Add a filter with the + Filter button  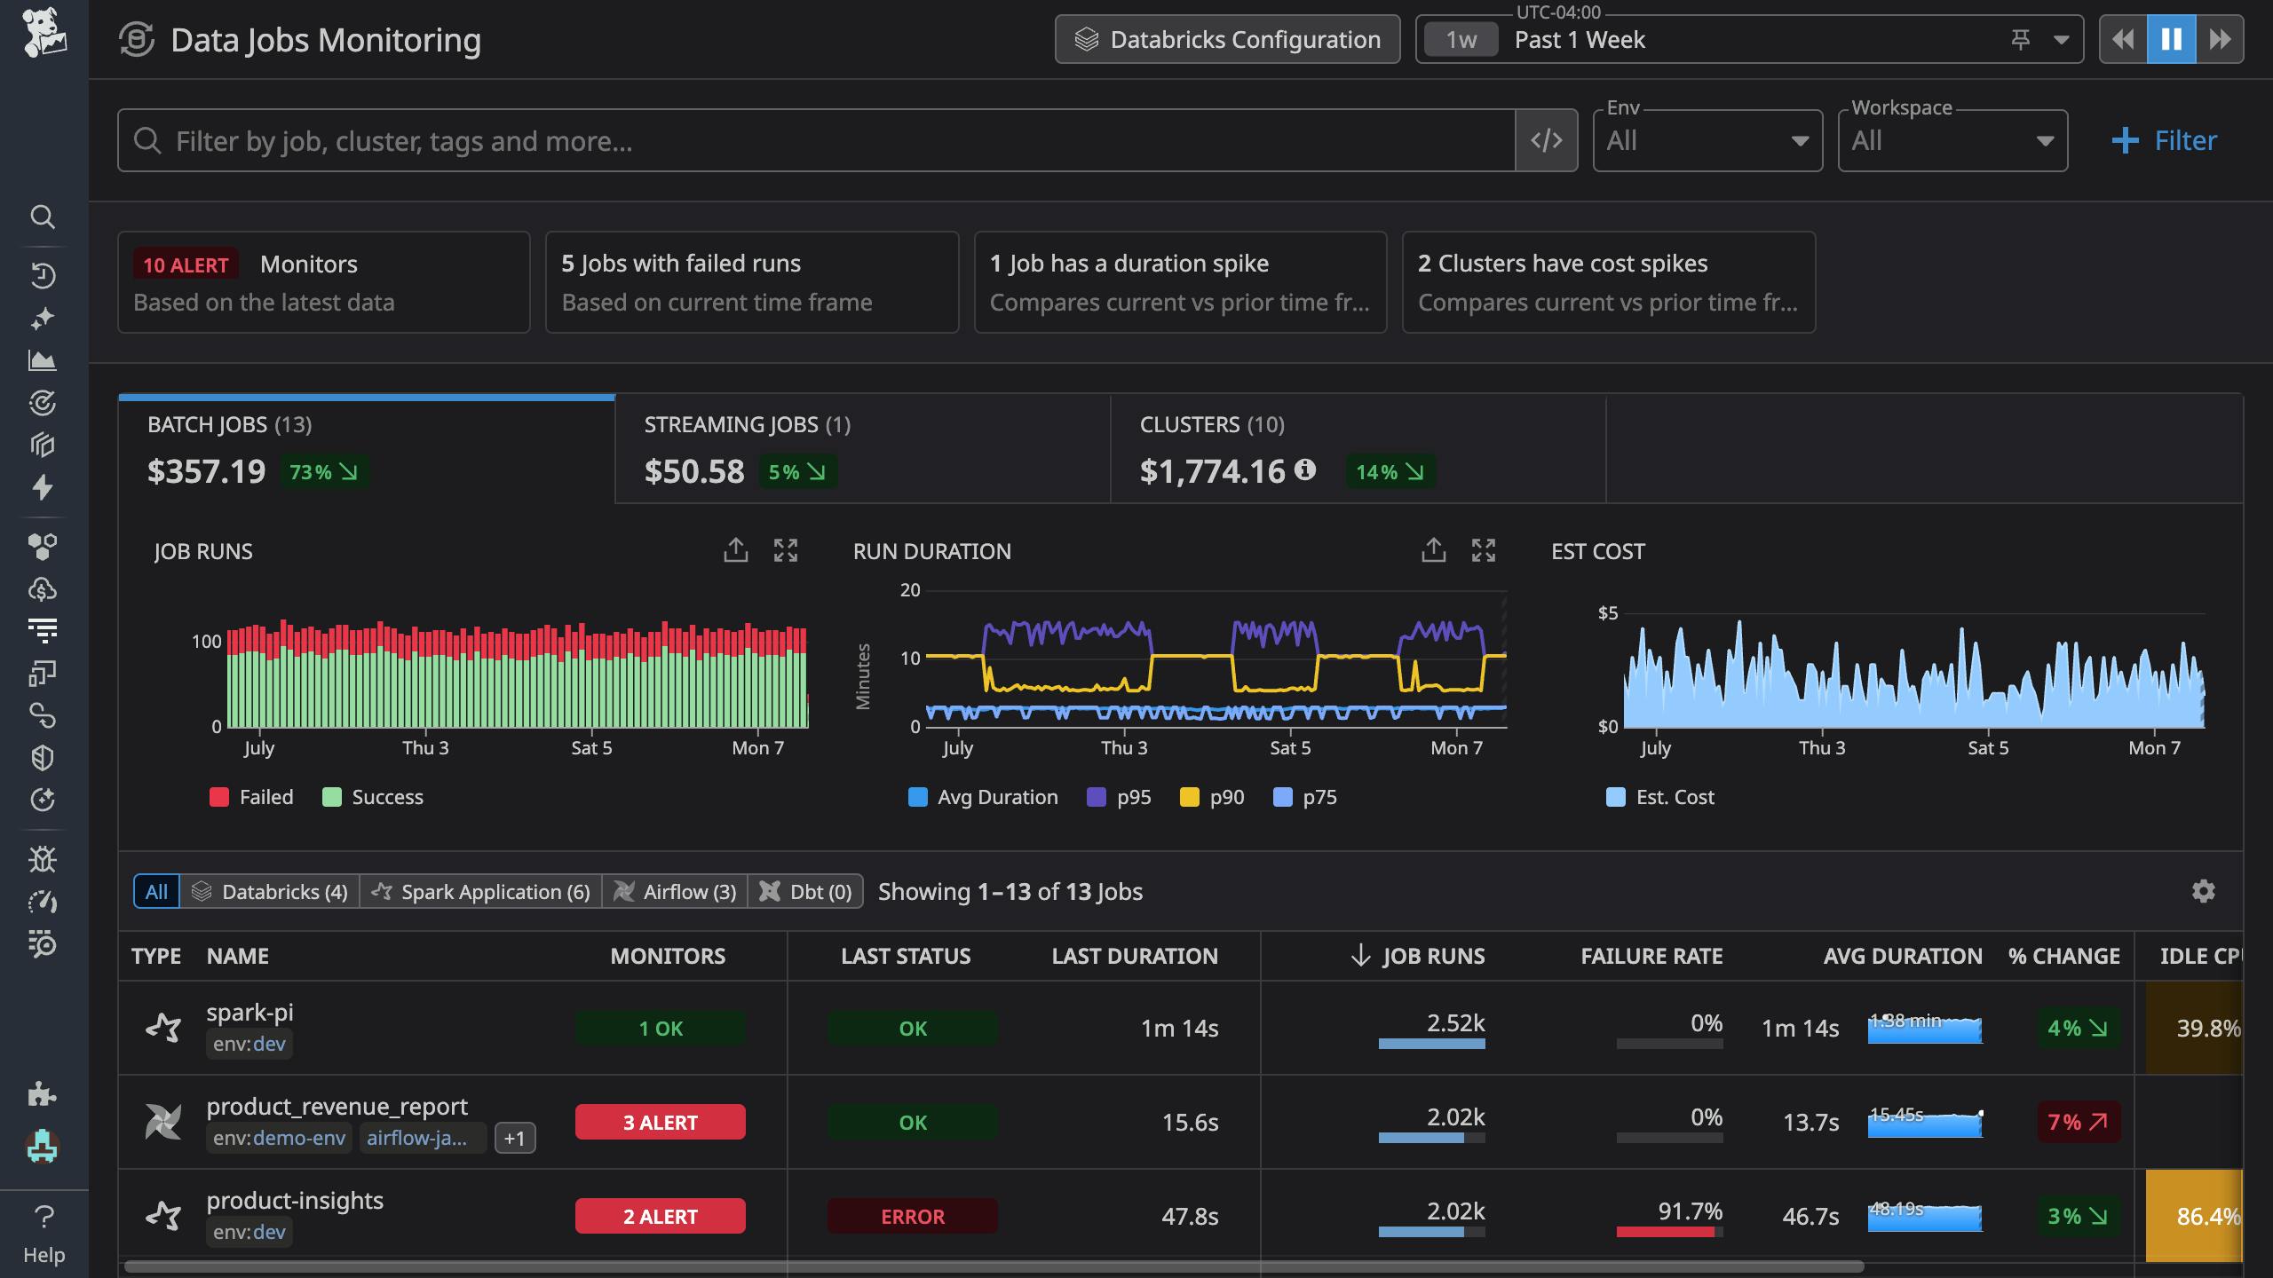[2164, 139]
